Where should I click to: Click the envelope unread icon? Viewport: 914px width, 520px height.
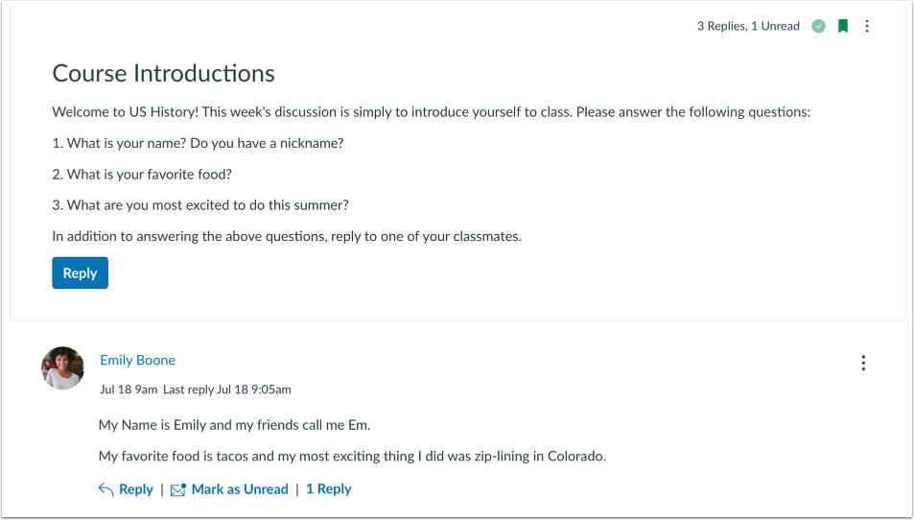coord(178,489)
